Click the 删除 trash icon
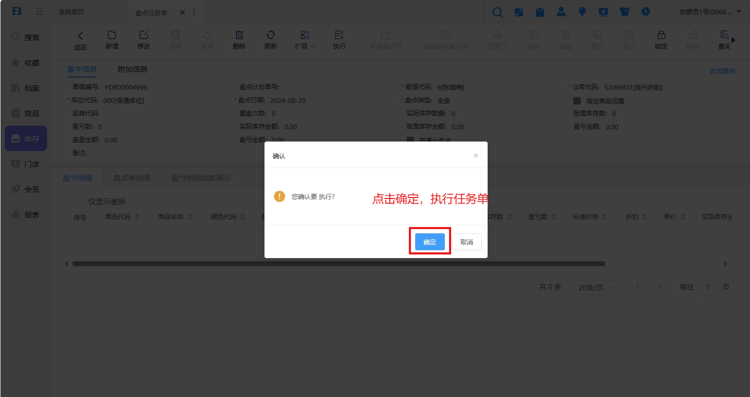 click(x=239, y=35)
